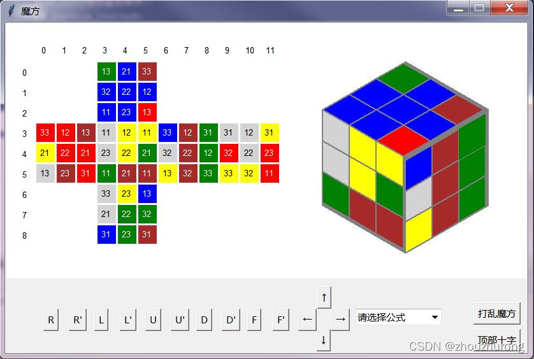Click the feather icon in title bar
The height and width of the screenshot is (359, 534).
point(11,11)
